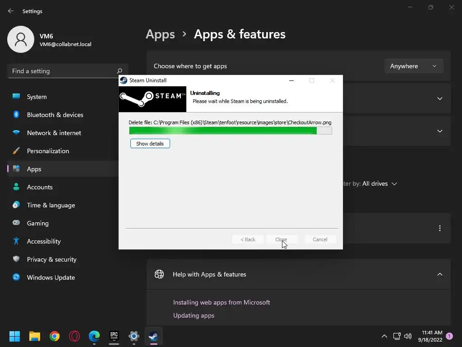
Task: Open the Anywhere dropdown
Action: coord(414,66)
